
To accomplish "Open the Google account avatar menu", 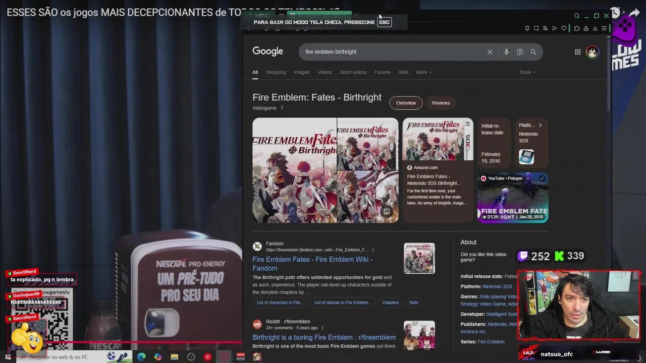I will point(592,52).
